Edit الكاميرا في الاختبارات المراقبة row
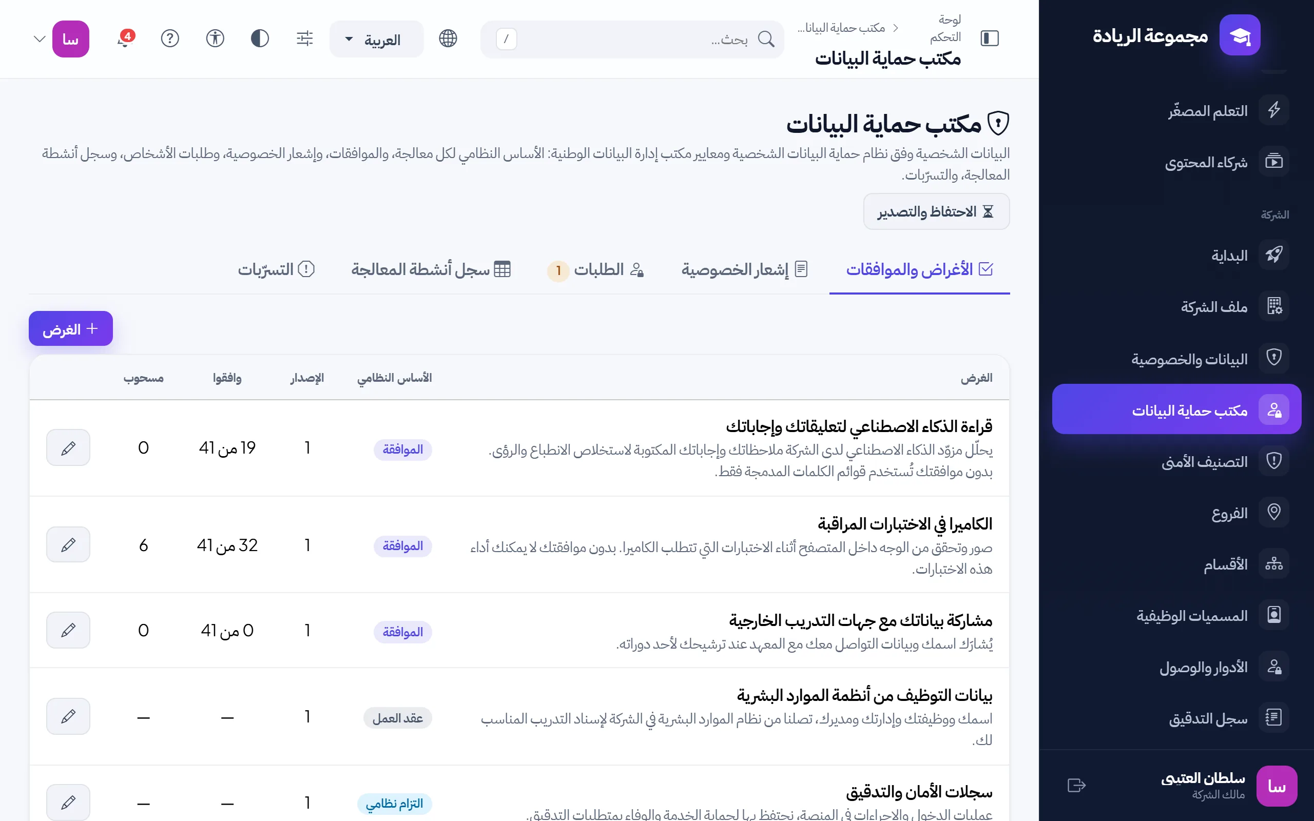The image size is (1314, 821). [68, 544]
